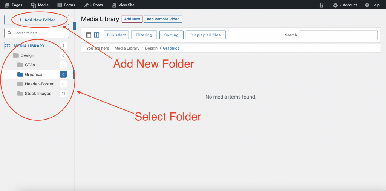Select the blue Graphics folder icon

click(20, 74)
